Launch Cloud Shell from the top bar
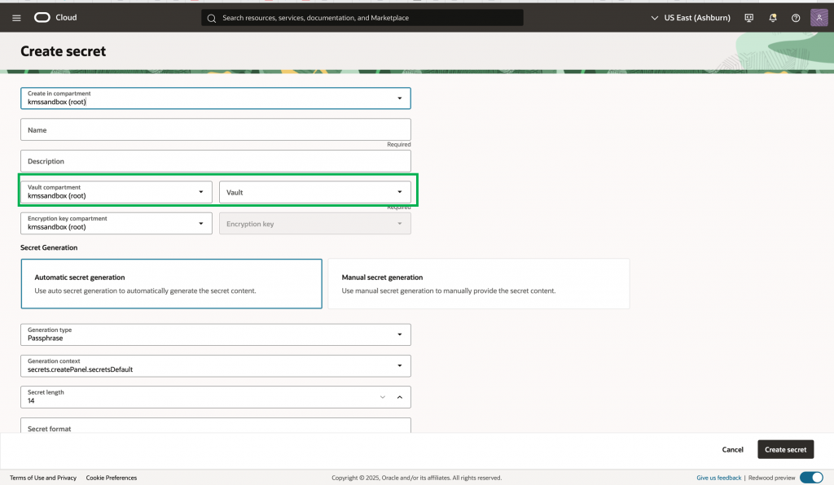This screenshot has width=834, height=485. pyautogui.click(x=748, y=17)
